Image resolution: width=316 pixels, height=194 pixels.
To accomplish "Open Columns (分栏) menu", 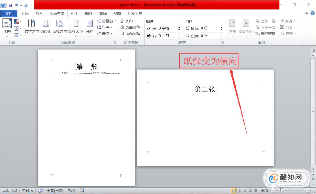I will (x=90, y=28).
